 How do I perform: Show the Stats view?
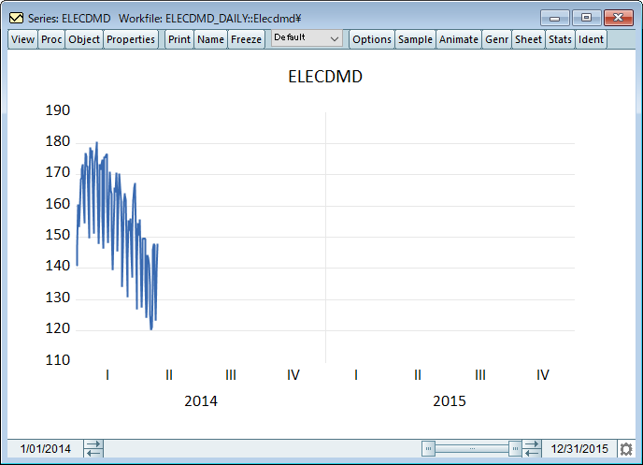(560, 39)
